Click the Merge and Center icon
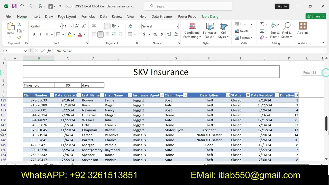Viewport: 329px width, 185px height. (x=130, y=34)
